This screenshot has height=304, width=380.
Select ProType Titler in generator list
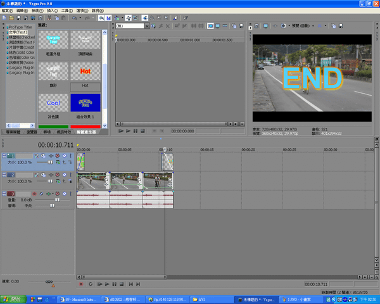click(x=20, y=27)
